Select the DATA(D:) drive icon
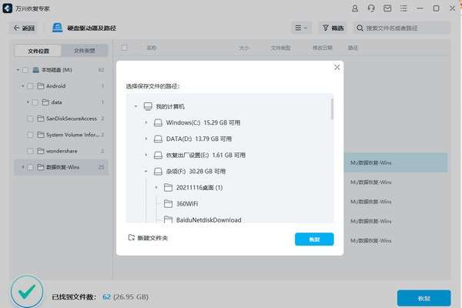The height and width of the screenshot is (308, 462). (x=158, y=139)
